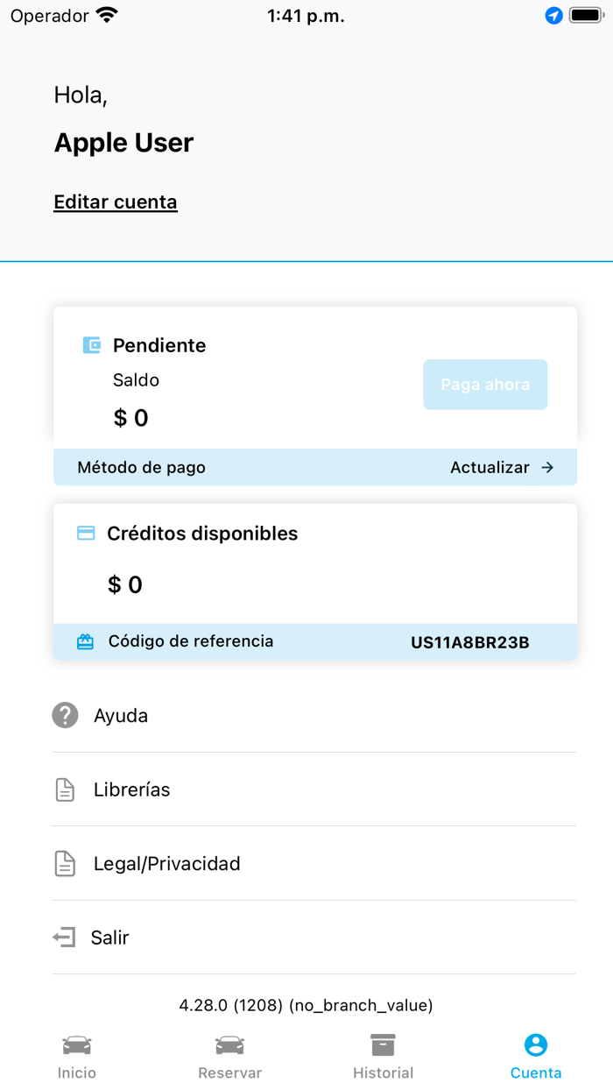
Task: Open the Inicio tab
Action: click(x=77, y=1056)
